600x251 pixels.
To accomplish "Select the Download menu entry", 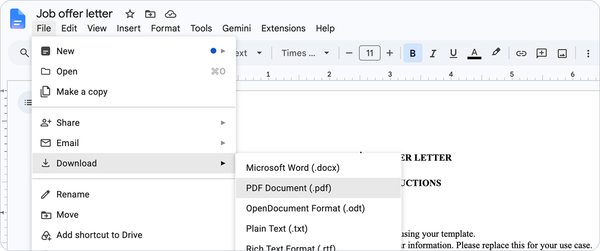I will pyautogui.click(x=134, y=163).
